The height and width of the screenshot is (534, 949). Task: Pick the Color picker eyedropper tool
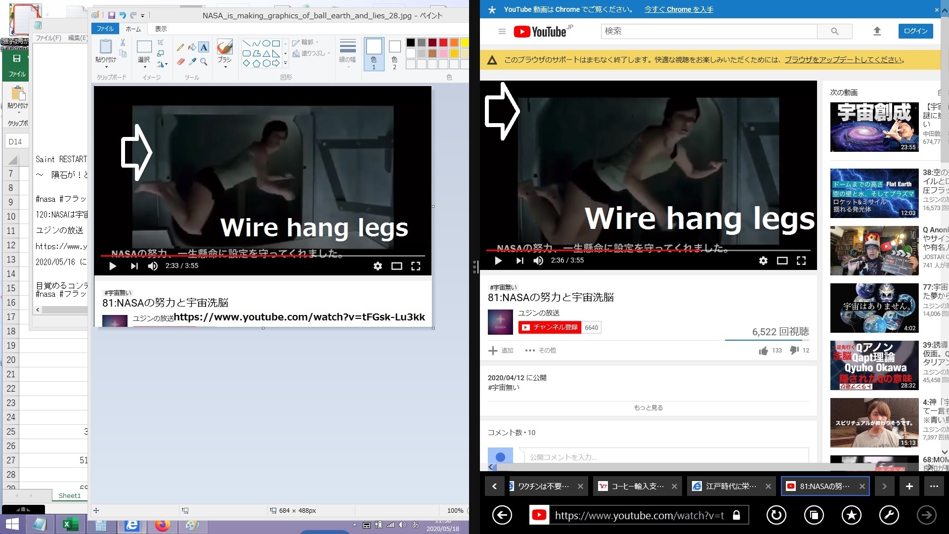[192, 62]
